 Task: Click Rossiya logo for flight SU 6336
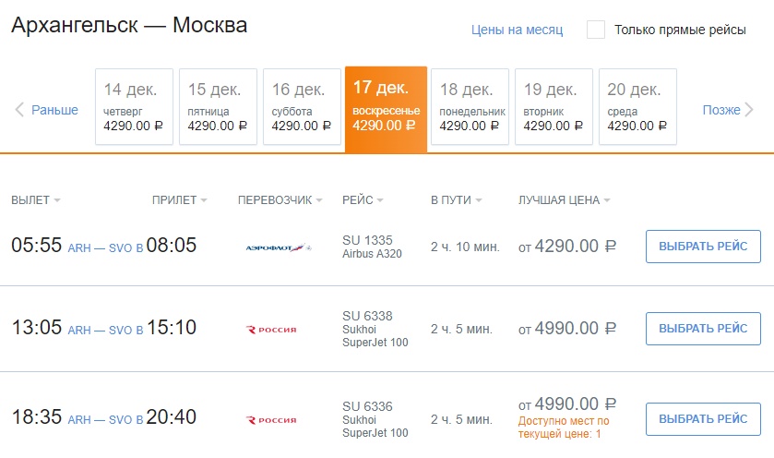click(271, 420)
